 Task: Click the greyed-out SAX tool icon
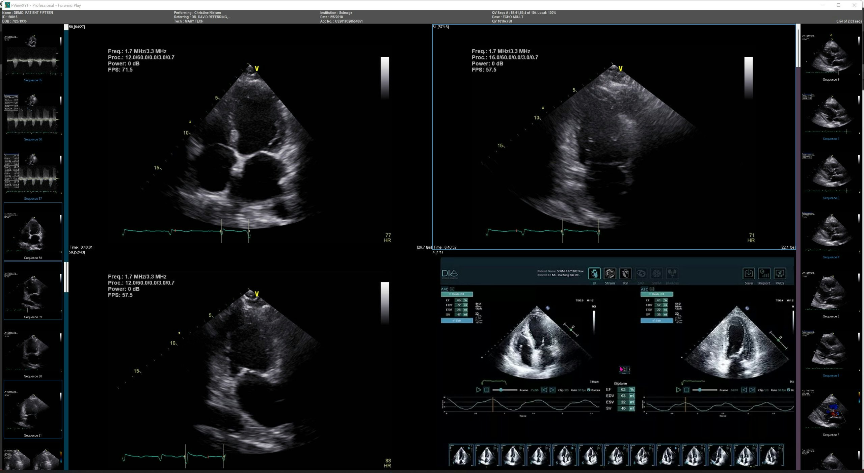[x=641, y=273]
